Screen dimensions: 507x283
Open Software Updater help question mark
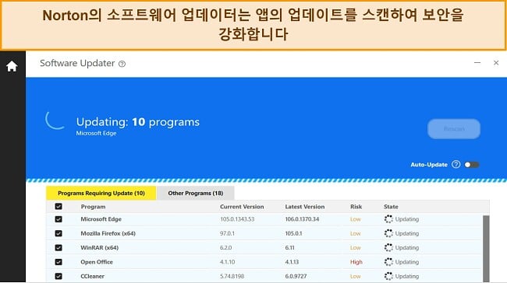coord(122,64)
